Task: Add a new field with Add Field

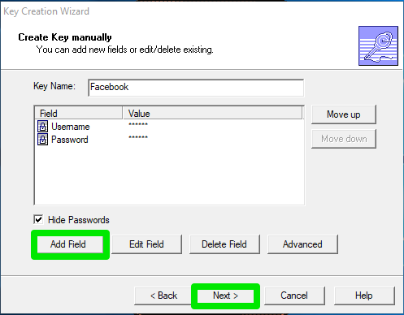Action: (70, 244)
